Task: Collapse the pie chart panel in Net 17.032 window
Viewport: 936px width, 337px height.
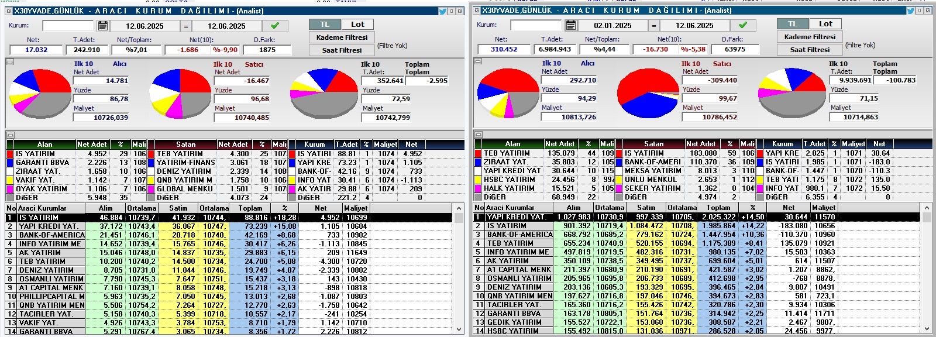Action: (10, 61)
